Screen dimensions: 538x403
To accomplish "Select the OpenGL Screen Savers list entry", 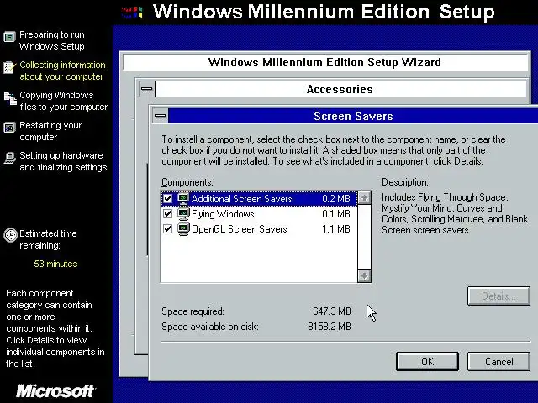I will click(259, 229).
